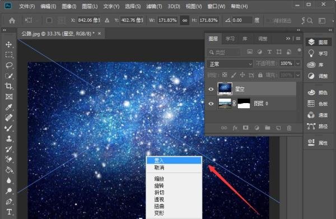Choose 透视 in the context menu
Image resolution: width=336 pixels, height=219 pixels.
174,199
